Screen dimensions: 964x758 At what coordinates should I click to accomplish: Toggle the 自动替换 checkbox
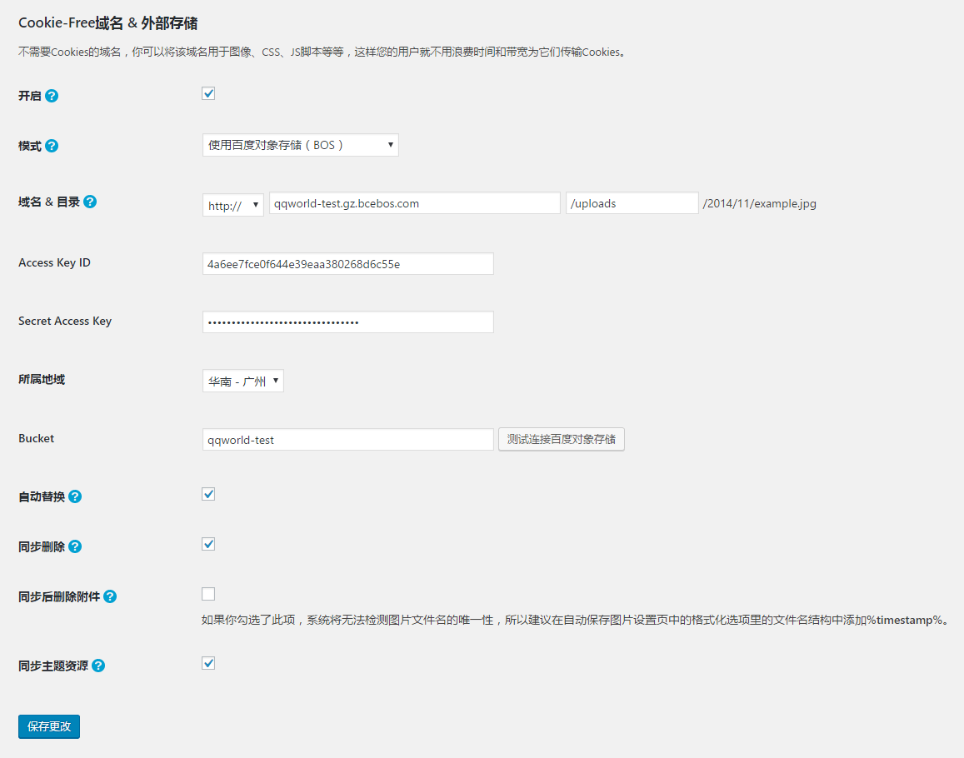click(208, 494)
